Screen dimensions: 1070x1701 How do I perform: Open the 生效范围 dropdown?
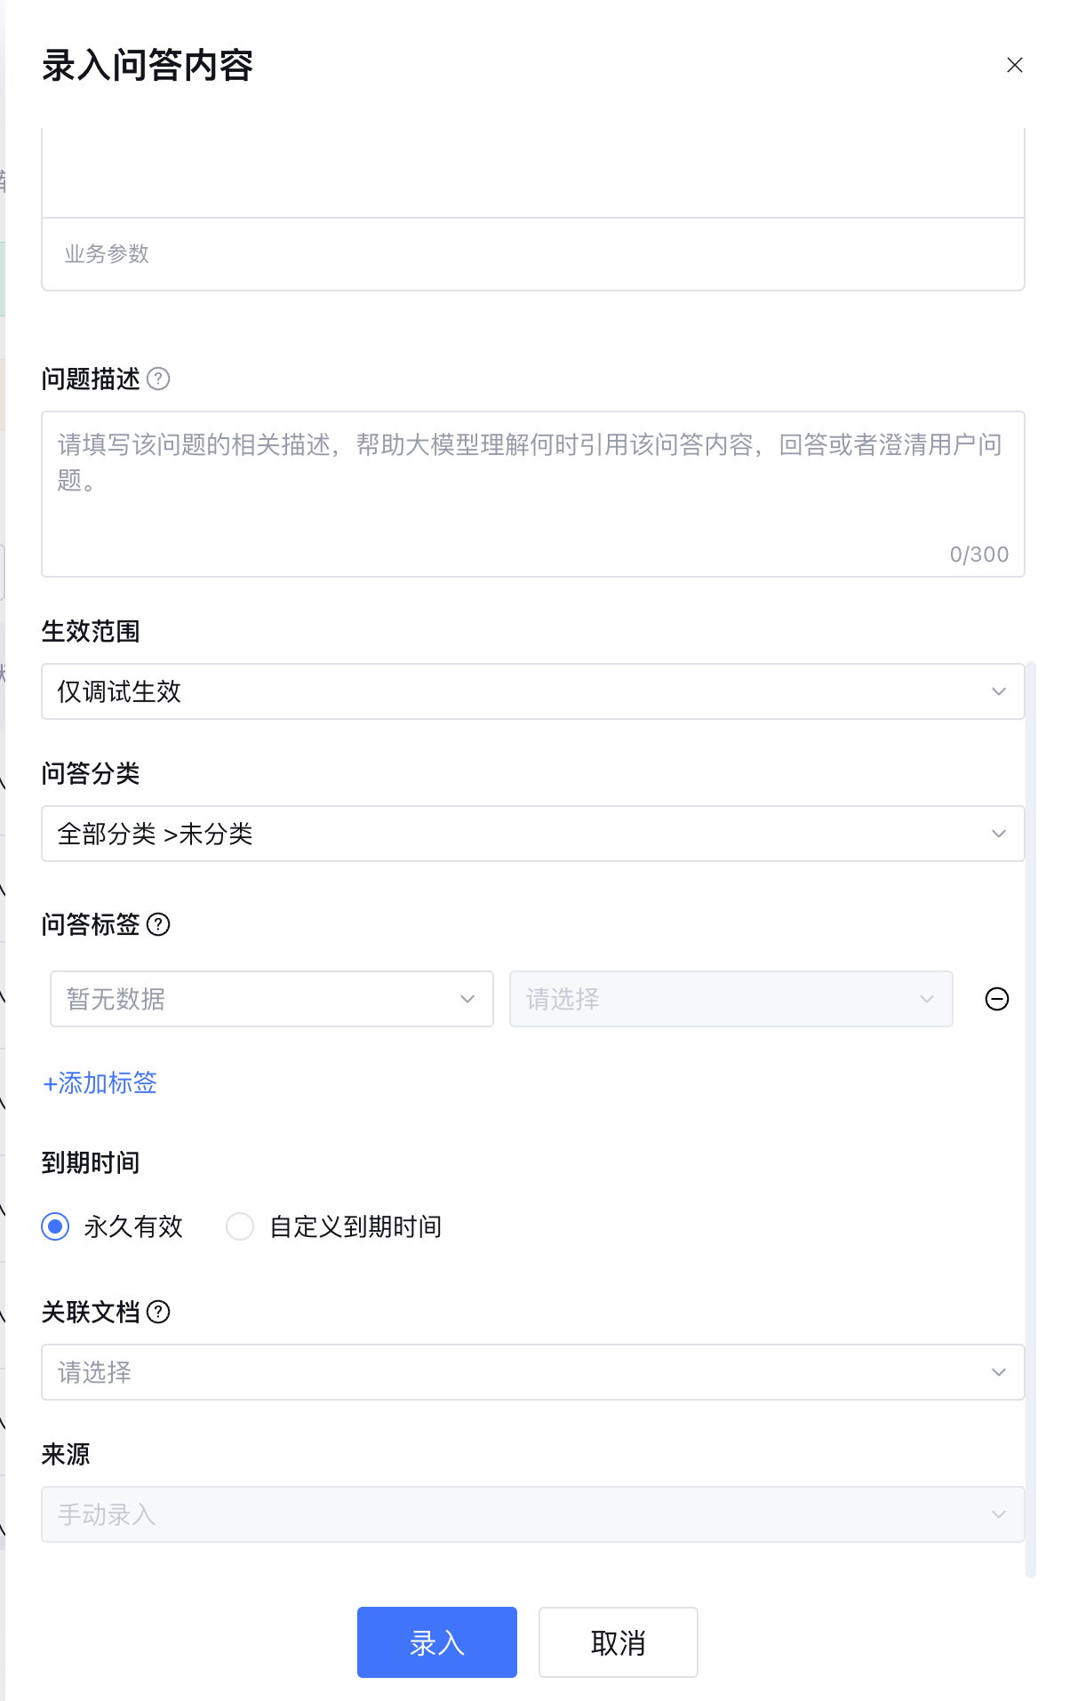[531, 691]
